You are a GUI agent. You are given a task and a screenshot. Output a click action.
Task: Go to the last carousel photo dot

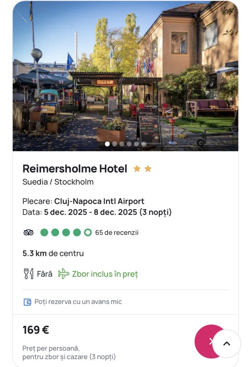(144, 144)
